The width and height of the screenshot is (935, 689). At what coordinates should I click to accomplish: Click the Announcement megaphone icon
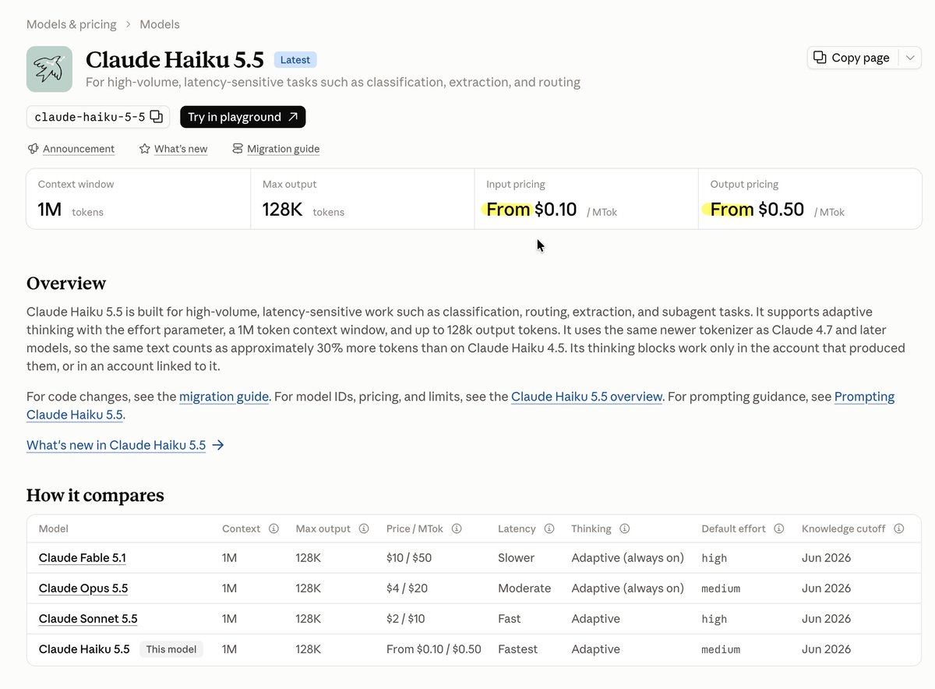(x=33, y=148)
